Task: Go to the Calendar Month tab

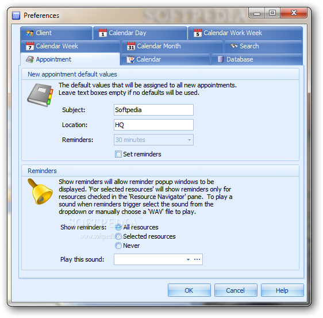Action: pos(172,46)
